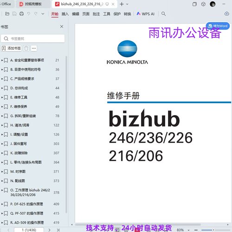
Task: Jump to bookmark J. 固件重写
Action: pyautogui.click(x=19, y=144)
